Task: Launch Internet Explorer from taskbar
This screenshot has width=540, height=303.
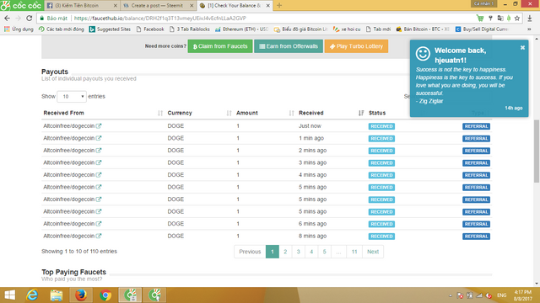Action: (32, 295)
